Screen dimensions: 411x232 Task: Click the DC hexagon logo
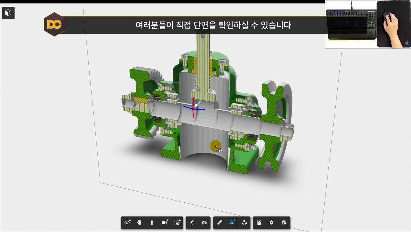tap(54, 25)
